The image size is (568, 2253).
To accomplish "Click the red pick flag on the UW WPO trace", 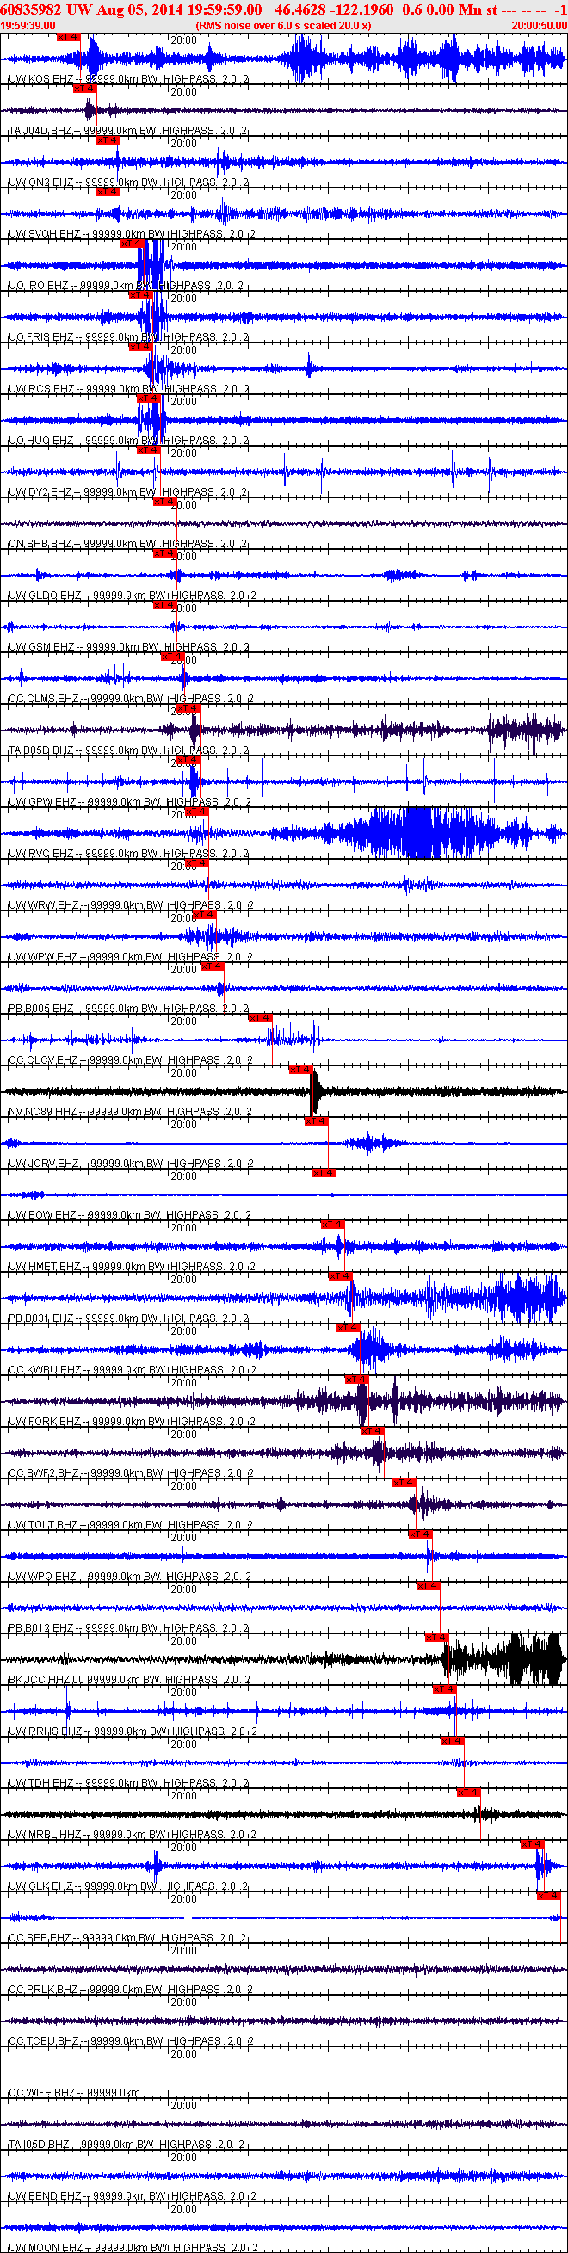I will click(420, 1534).
